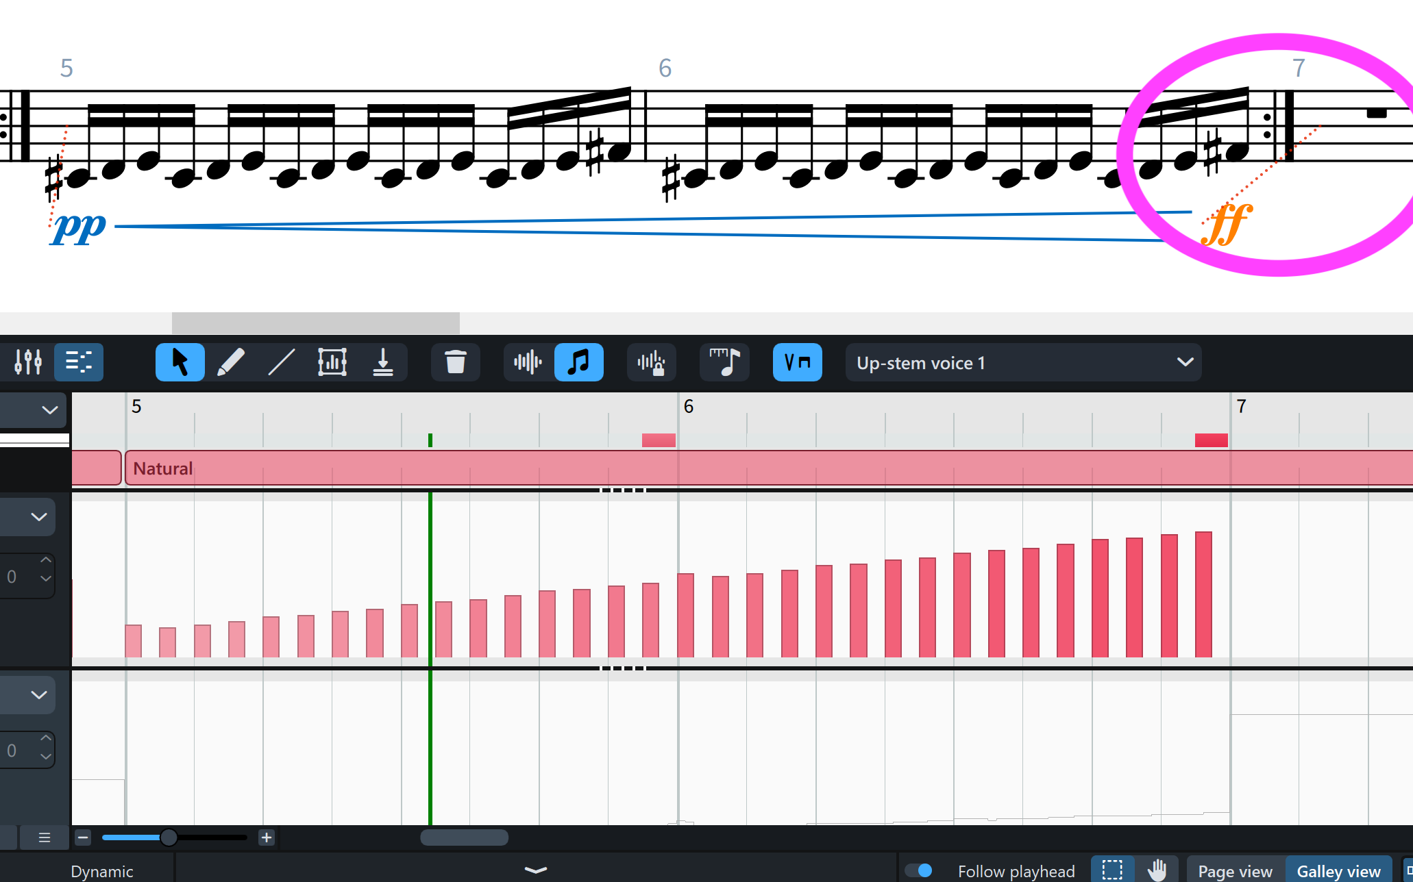Image resolution: width=1413 pixels, height=882 pixels.
Task: Expand the top track chevron dropdown
Action: point(49,410)
